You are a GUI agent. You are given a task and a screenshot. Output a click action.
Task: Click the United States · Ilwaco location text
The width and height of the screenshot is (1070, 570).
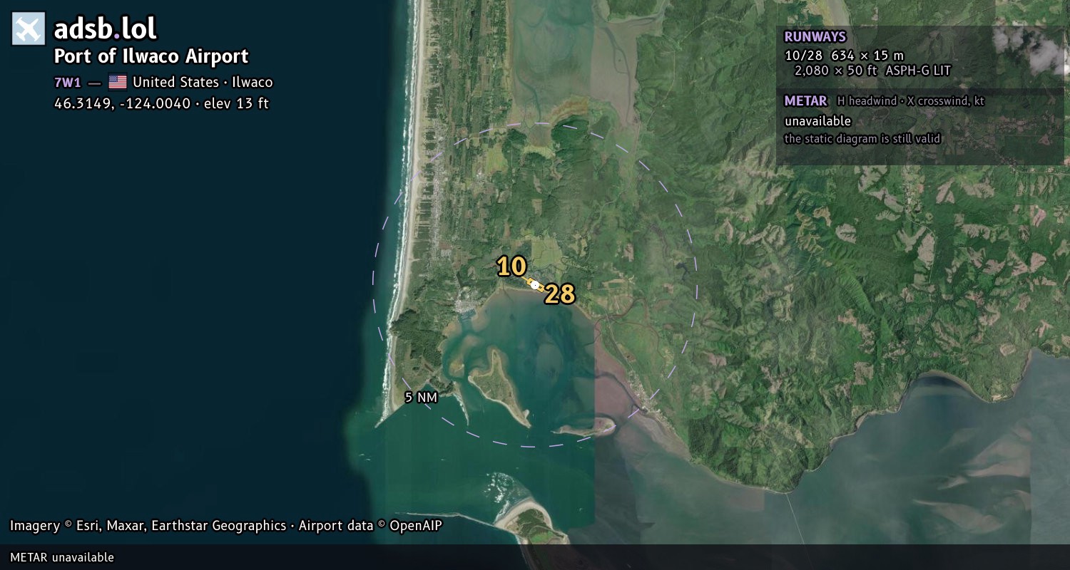point(203,82)
